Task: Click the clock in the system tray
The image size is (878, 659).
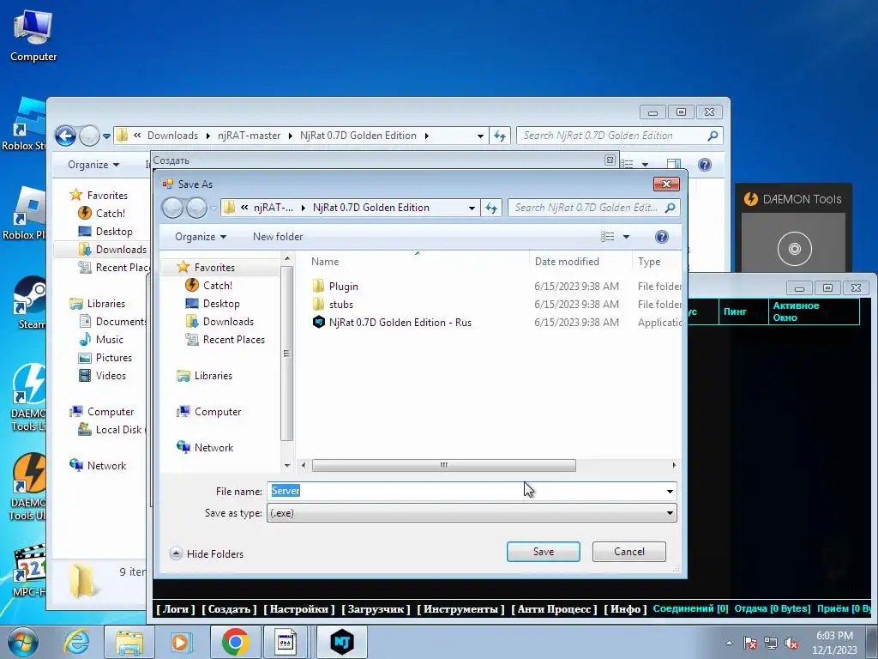Action: click(834, 643)
